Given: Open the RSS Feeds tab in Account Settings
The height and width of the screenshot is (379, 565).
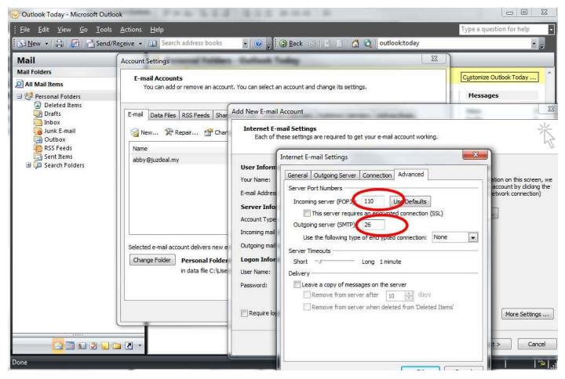Looking at the screenshot, I should (x=195, y=115).
